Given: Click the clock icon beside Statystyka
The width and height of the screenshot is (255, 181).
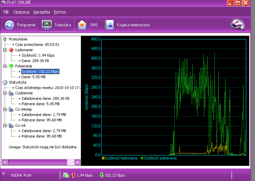Looking at the screenshot, I should 5,82.
